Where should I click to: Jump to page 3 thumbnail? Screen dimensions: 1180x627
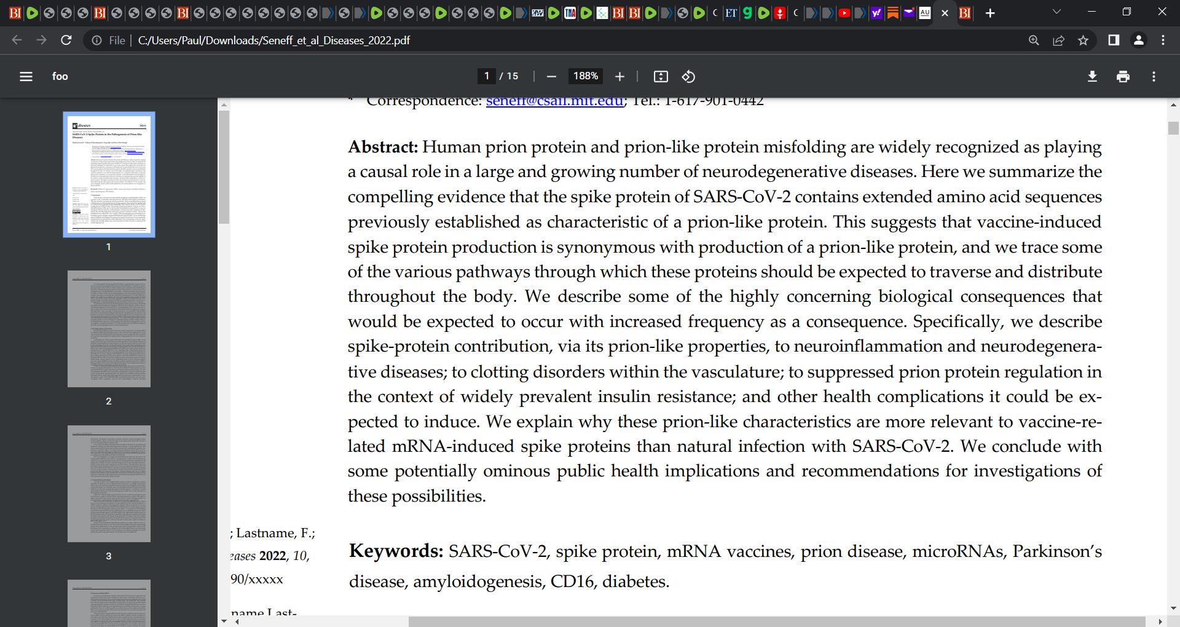109,484
